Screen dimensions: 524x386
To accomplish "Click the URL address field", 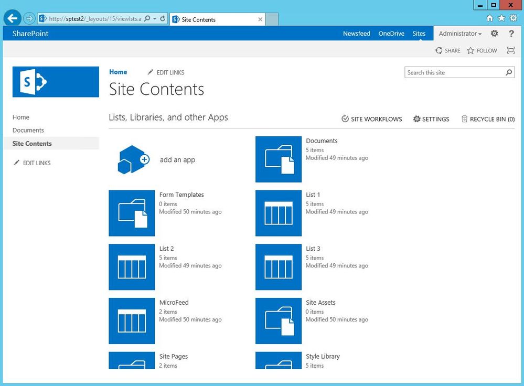I will [x=95, y=19].
